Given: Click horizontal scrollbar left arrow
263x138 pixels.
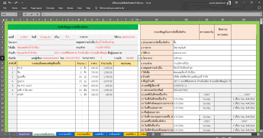Looking at the screenshot, I should pyautogui.click(x=162, y=134).
